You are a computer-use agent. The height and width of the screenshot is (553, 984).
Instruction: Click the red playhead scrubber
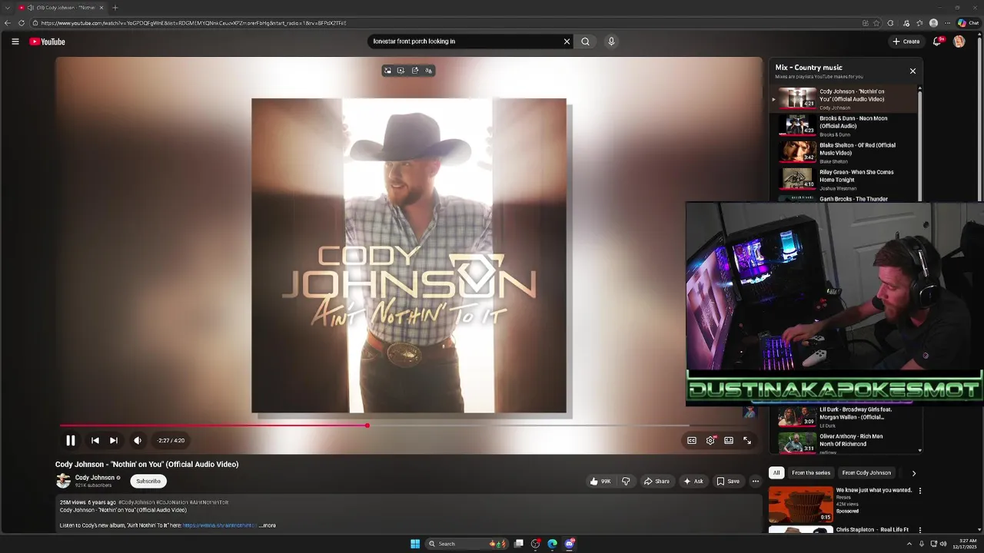367,425
